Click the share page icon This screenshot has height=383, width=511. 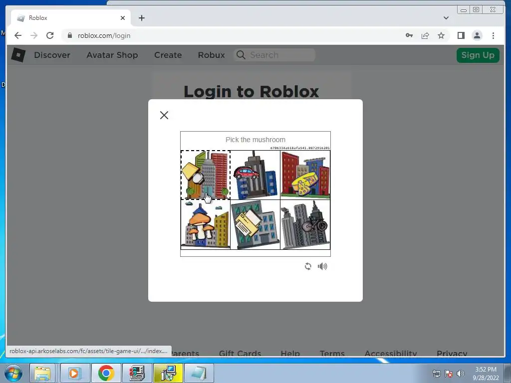425,35
